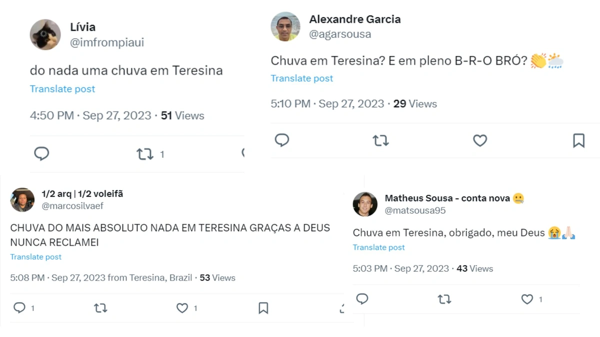The height and width of the screenshot is (337, 600).
Task: Toggle like on marcosilvaef's tweet
Action: pyautogui.click(x=181, y=308)
